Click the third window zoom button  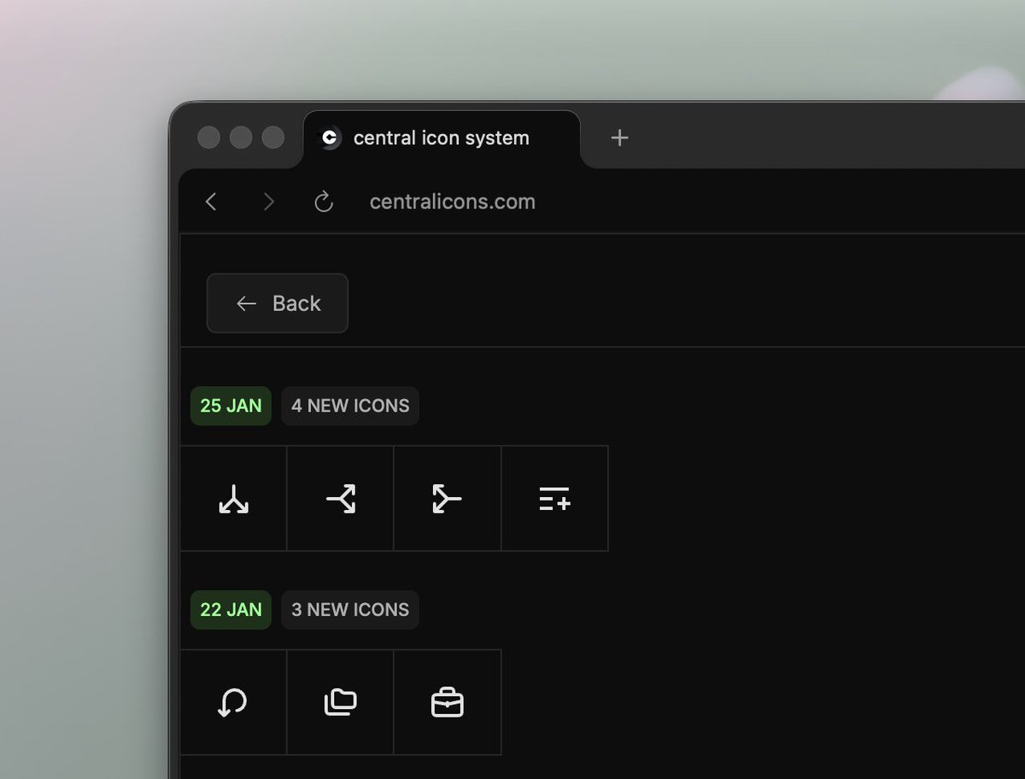[x=273, y=138]
